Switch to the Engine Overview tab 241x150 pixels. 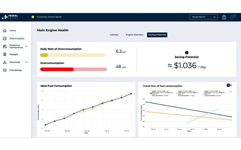pyautogui.click(x=134, y=34)
